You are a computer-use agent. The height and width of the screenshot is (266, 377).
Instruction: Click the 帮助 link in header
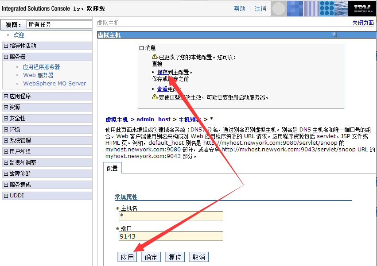(x=240, y=9)
